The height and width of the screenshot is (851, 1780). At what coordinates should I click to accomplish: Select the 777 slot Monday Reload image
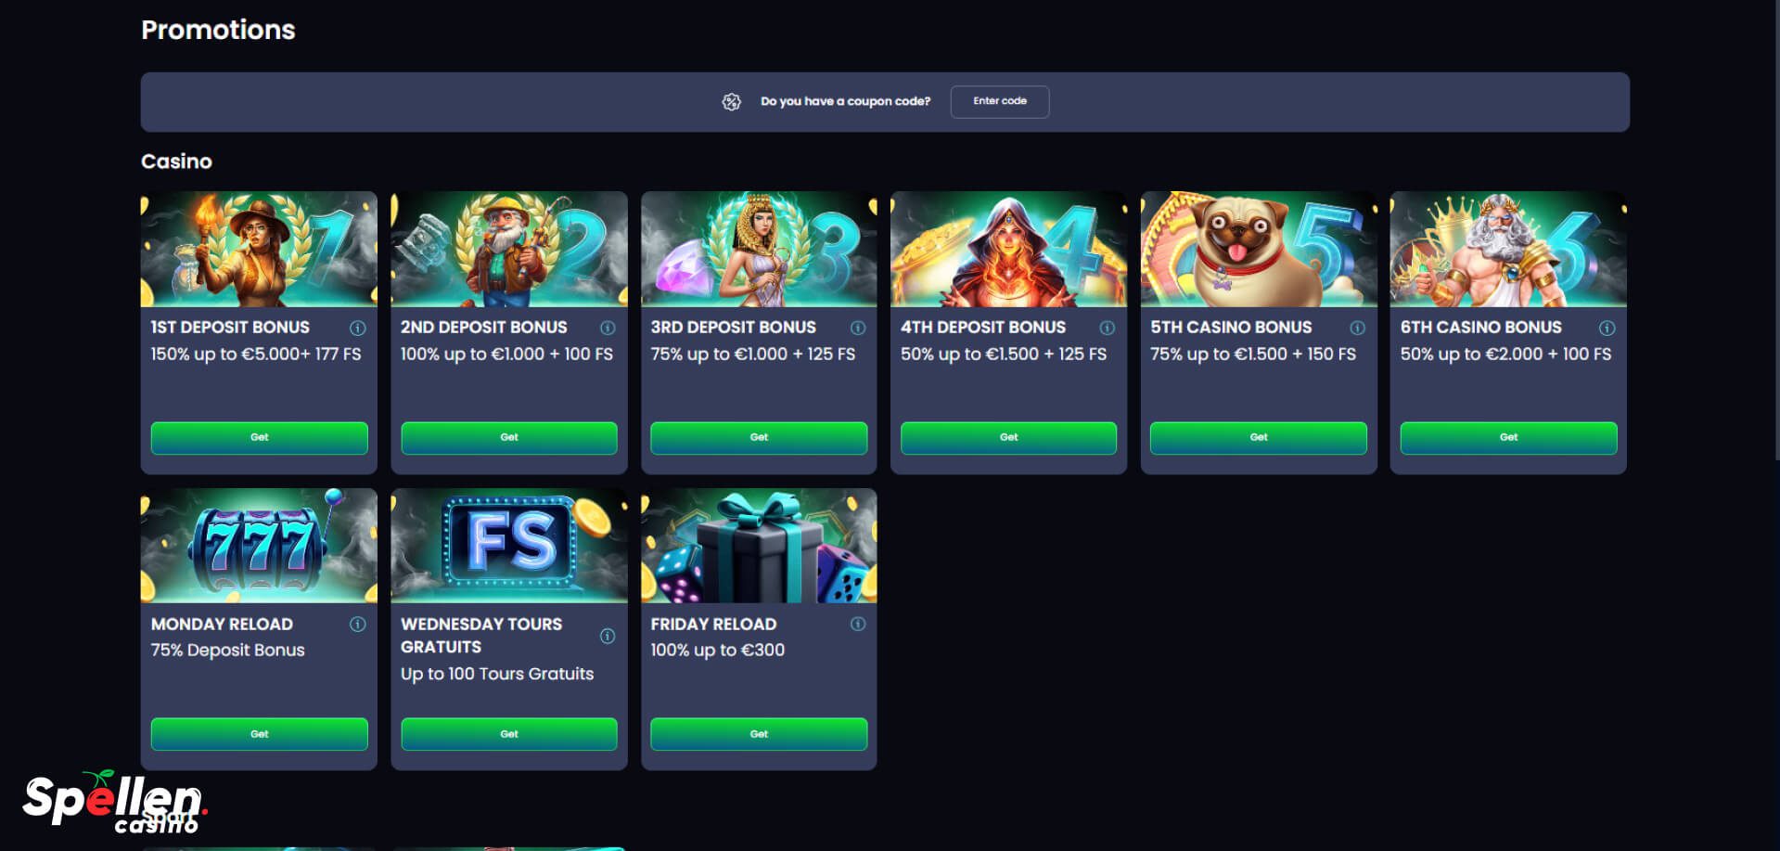pos(259,546)
